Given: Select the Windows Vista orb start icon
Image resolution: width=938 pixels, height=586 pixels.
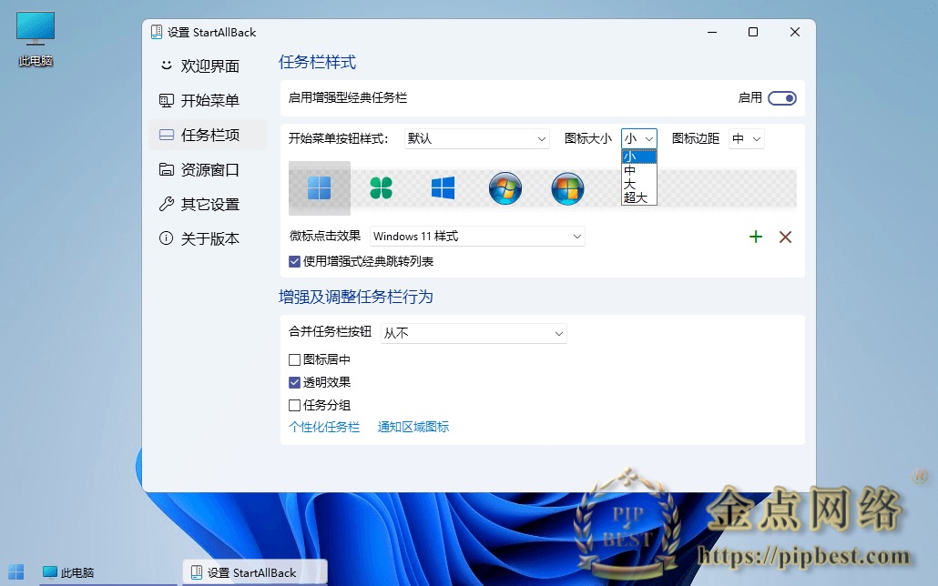Looking at the screenshot, I should (567, 188).
